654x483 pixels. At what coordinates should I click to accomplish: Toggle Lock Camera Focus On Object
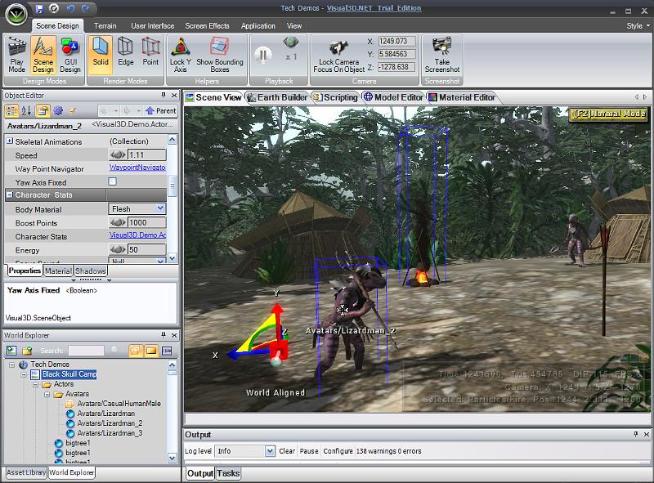pos(338,55)
